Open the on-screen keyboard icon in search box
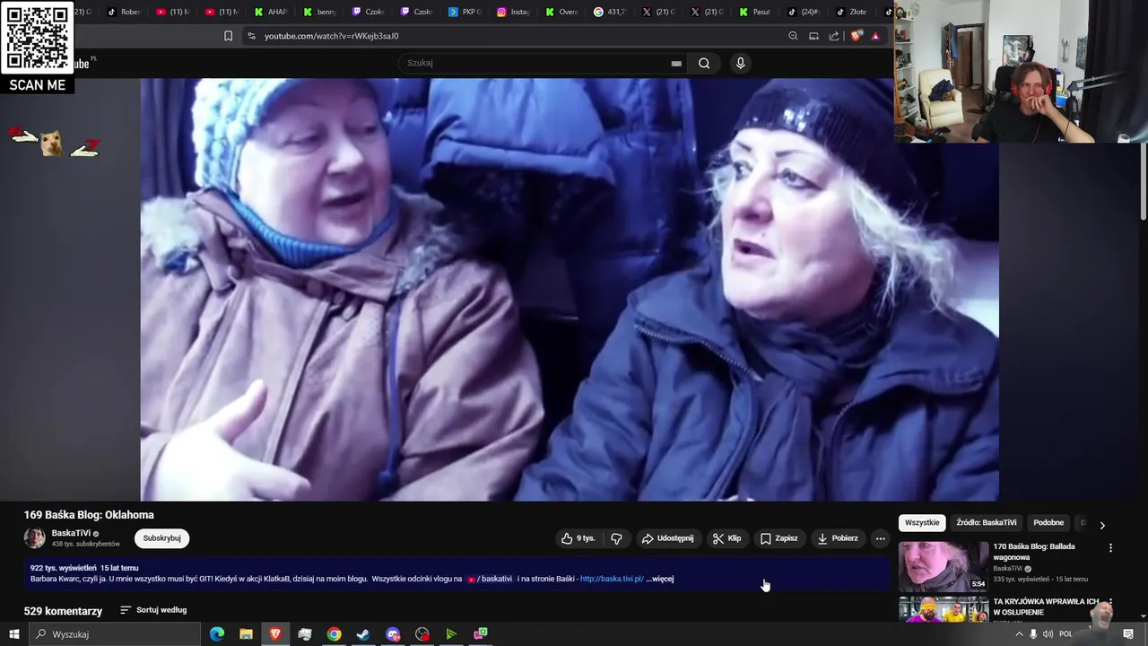This screenshot has width=1148, height=646. pyautogui.click(x=676, y=63)
